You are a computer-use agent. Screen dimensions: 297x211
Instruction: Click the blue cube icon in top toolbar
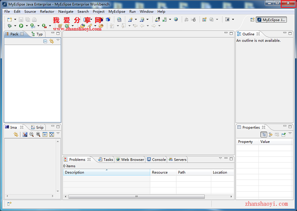pyautogui.click(x=108, y=20)
